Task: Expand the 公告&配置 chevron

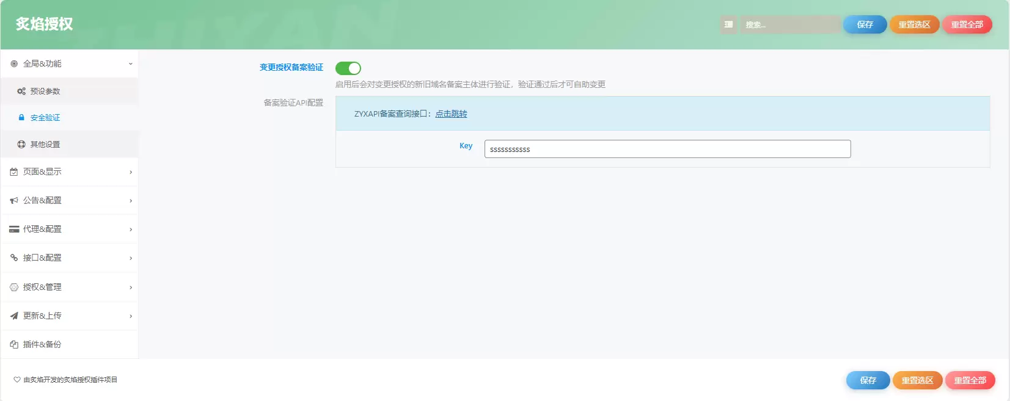Action: (131, 201)
